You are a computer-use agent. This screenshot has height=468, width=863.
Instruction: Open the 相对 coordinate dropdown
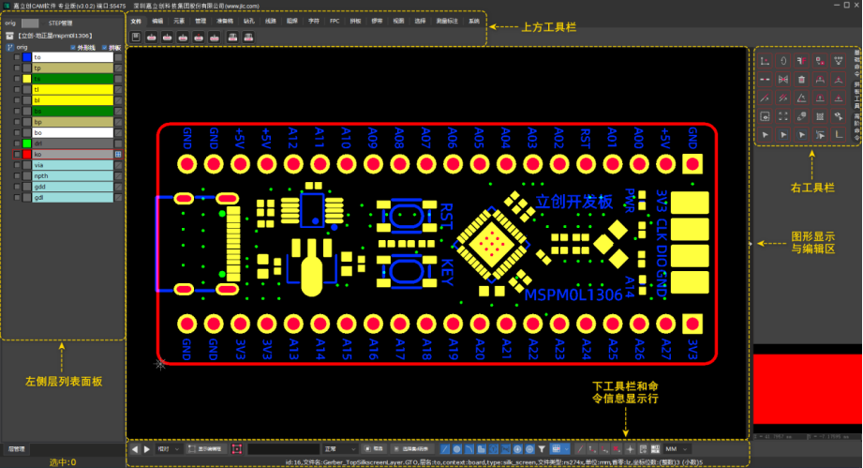[x=168, y=449]
